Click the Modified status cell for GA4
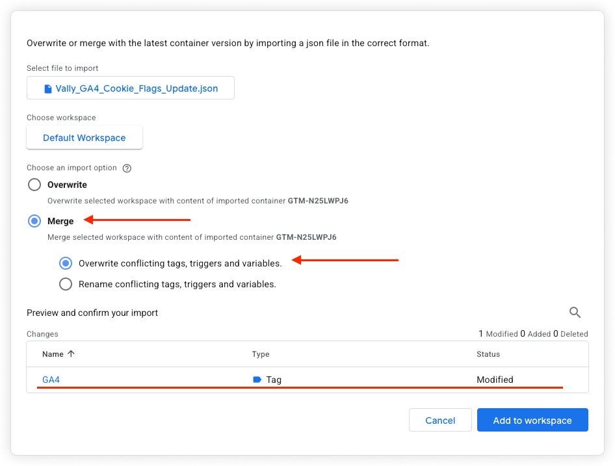The width and height of the screenshot is (615, 466). coord(495,380)
